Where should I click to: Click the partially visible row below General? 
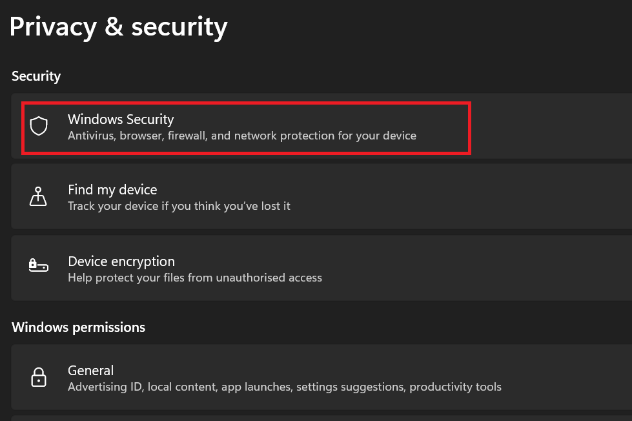point(321,418)
